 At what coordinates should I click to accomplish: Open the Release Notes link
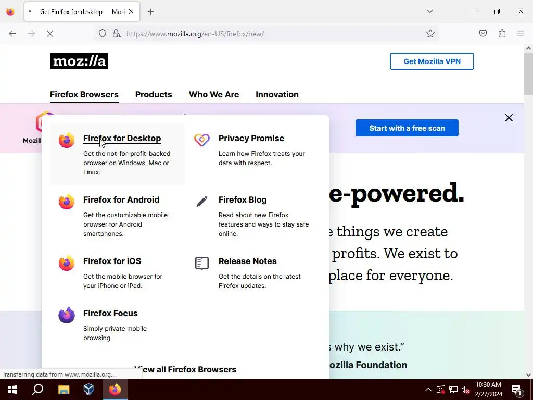pyautogui.click(x=247, y=261)
